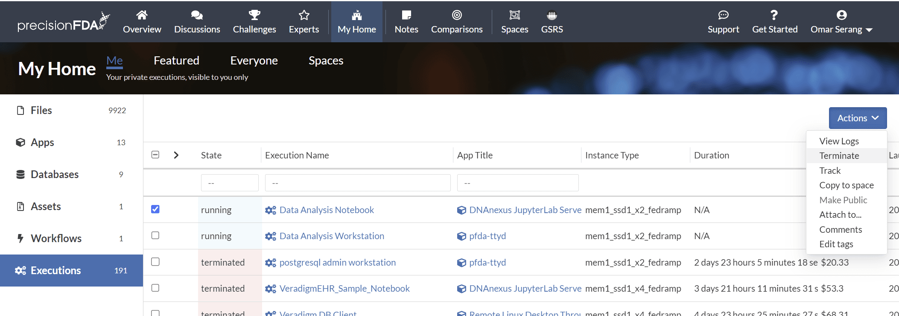Expand rows using the header chevron arrow
The width and height of the screenshot is (899, 316).
click(176, 155)
